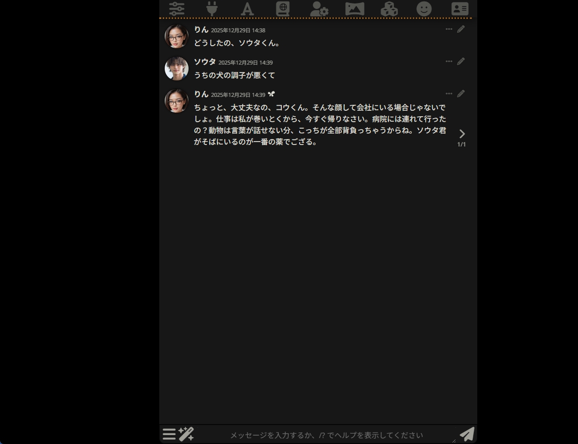Send the message with the paper plane
The image size is (578, 444).
466,434
